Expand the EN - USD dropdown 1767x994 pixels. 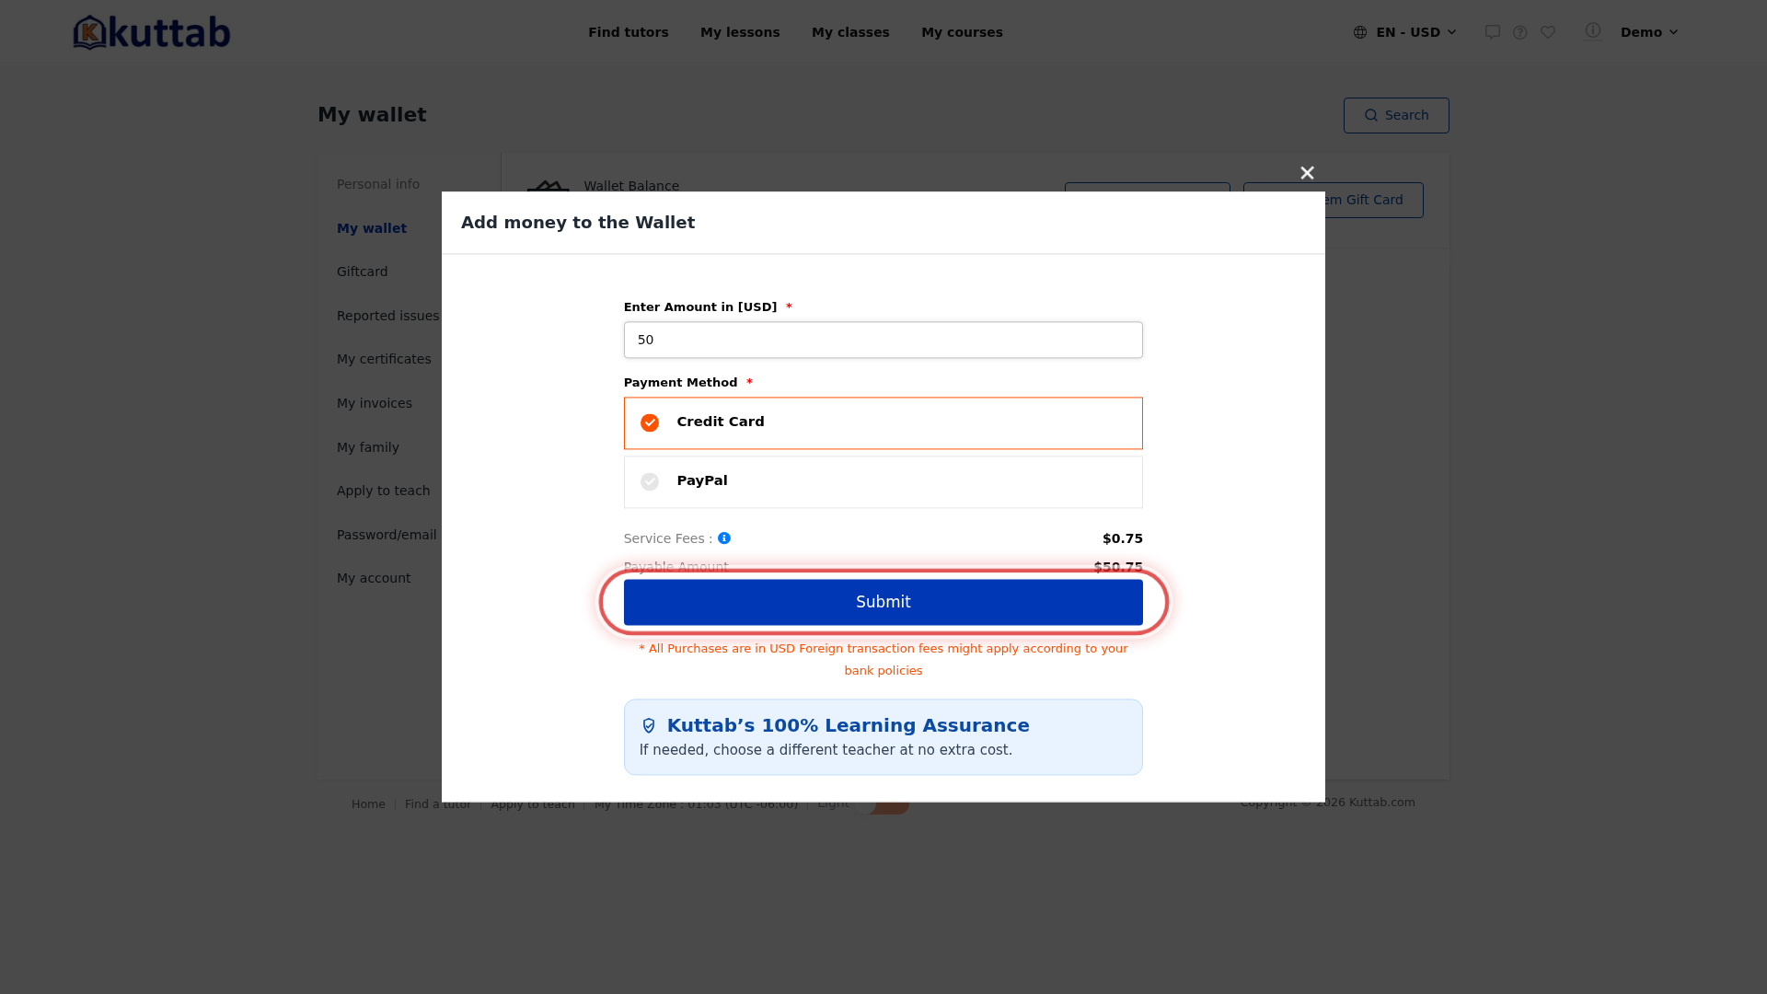[x=1406, y=32]
